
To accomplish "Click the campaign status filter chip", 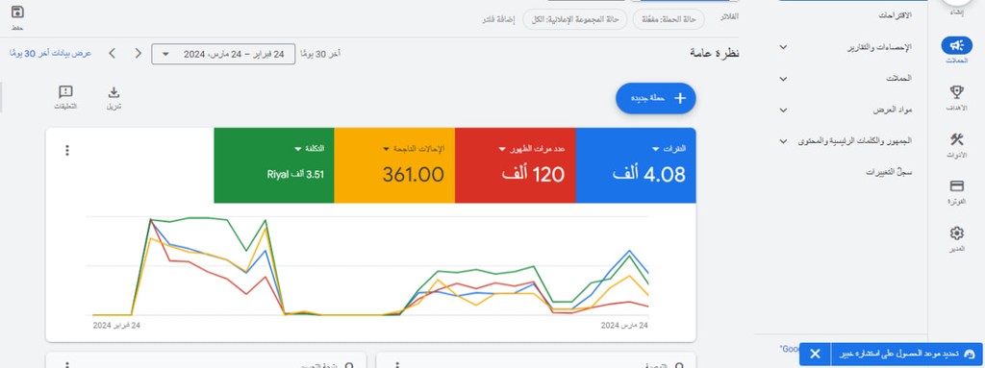I will click(669, 19).
